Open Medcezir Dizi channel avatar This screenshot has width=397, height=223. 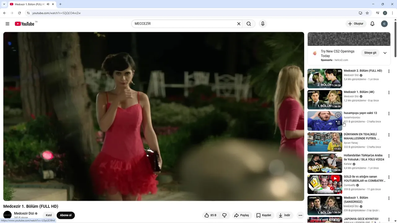point(7,215)
